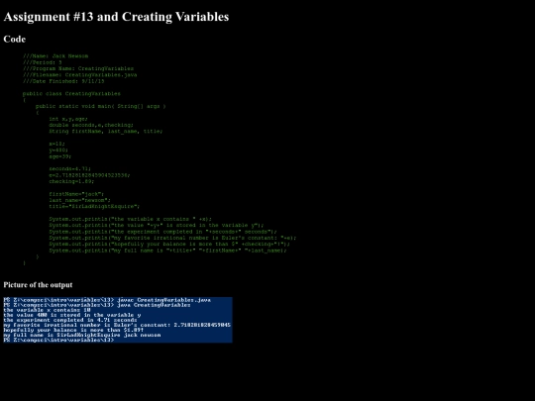The height and width of the screenshot is (401, 535).
Task: Click the "Assignment #13 and Creating Variables" heading
Action: 116,17
